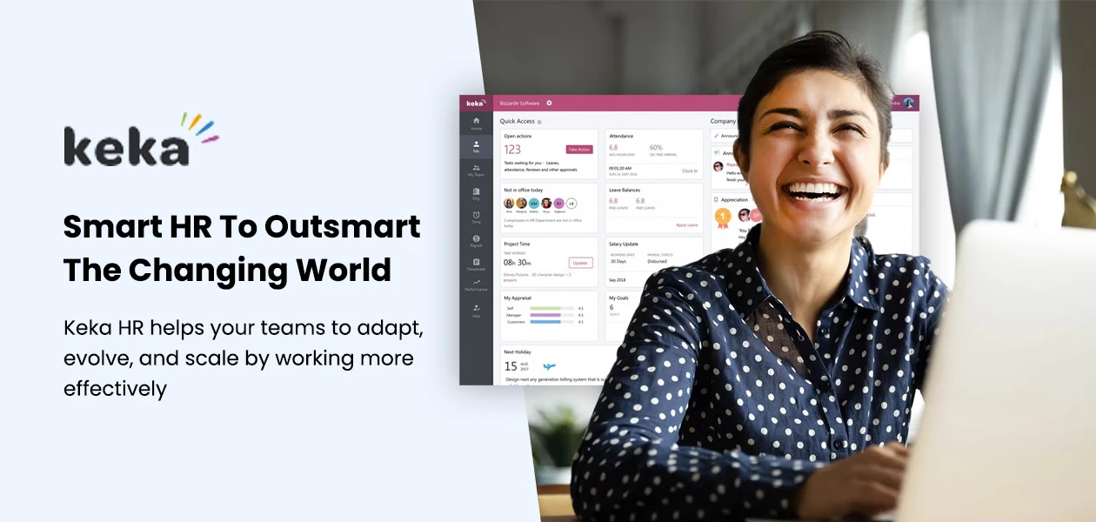The width and height of the screenshot is (1096, 522).
Task: Open the Hire section icon
Action: (476, 309)
